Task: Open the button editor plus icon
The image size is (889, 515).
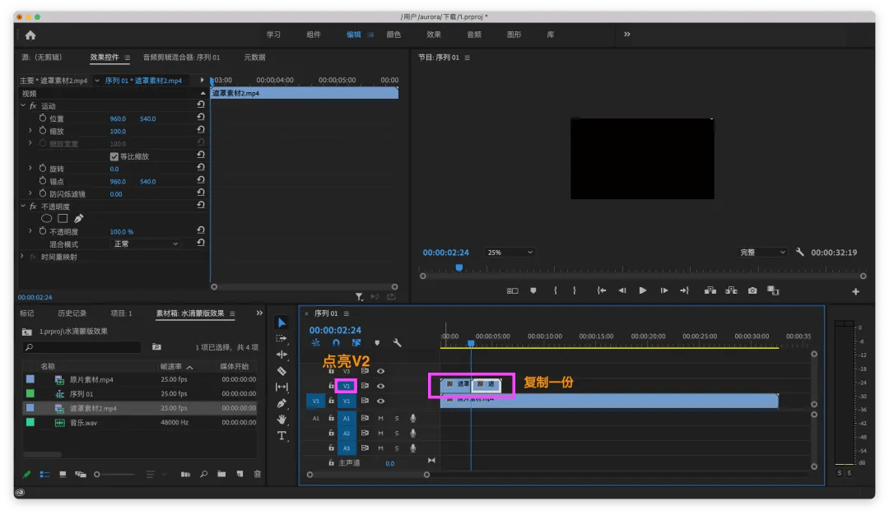Action: pos(855,291)
